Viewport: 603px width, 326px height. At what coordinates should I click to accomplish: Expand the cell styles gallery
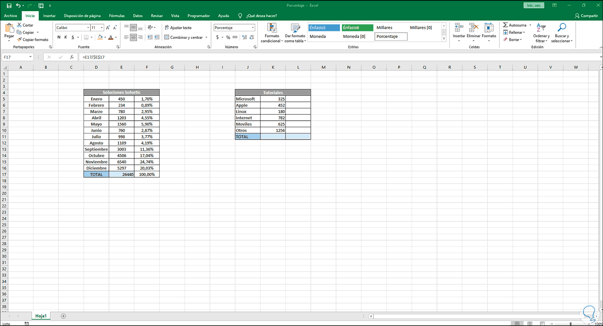(444, 39)
